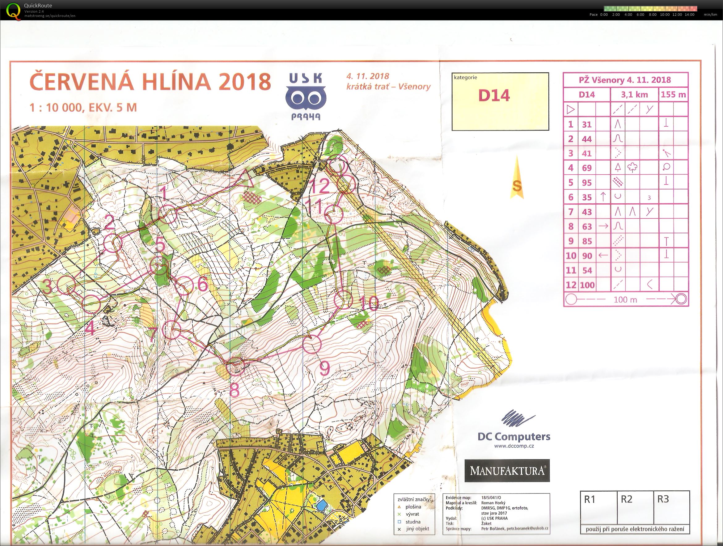Click the '155 m' climb cell
The height and width of the screenshot is (546, 723).
[x=673, y=95]
